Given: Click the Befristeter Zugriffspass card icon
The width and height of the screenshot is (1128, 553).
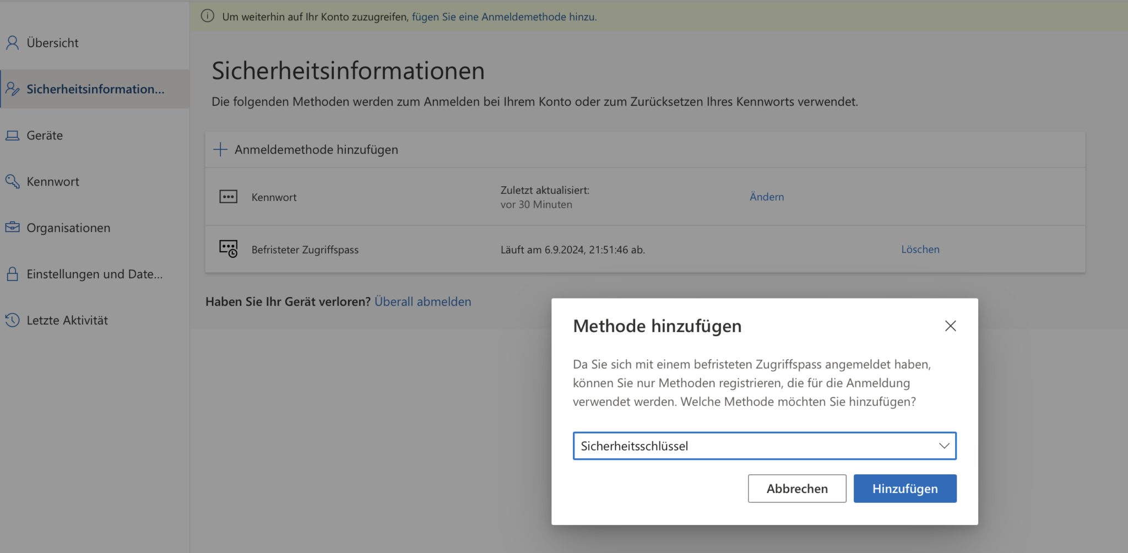Looking at the screenshot, I should coord(228,248).
